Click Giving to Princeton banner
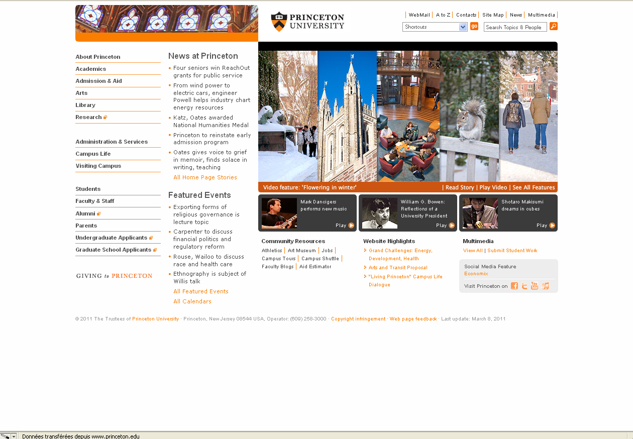 point(114,276)
